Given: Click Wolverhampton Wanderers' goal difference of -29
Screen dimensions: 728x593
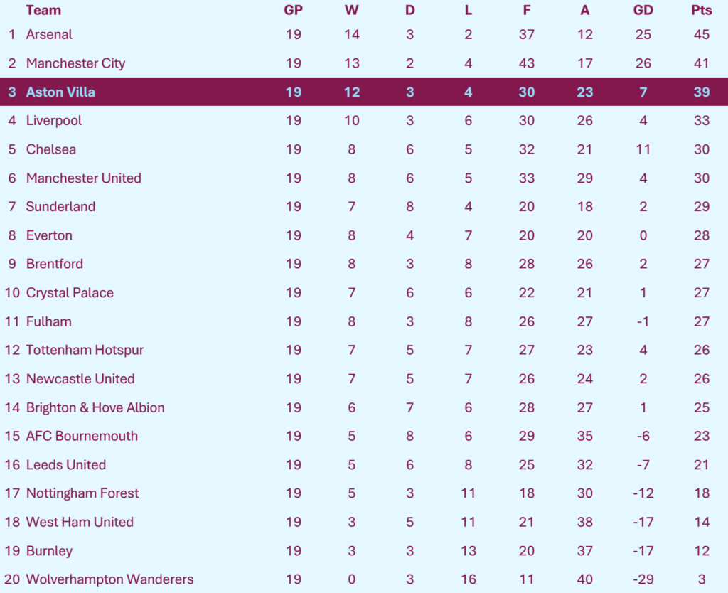Looking at the screenshot, I should click(643, 579).
